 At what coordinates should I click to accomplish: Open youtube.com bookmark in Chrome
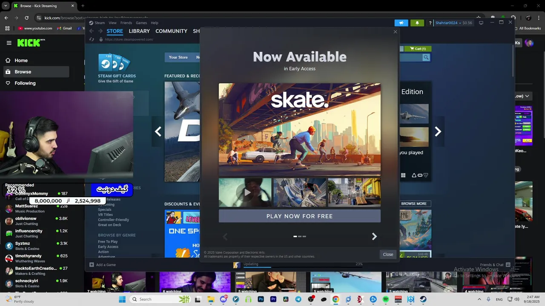(x=35, y=28)
